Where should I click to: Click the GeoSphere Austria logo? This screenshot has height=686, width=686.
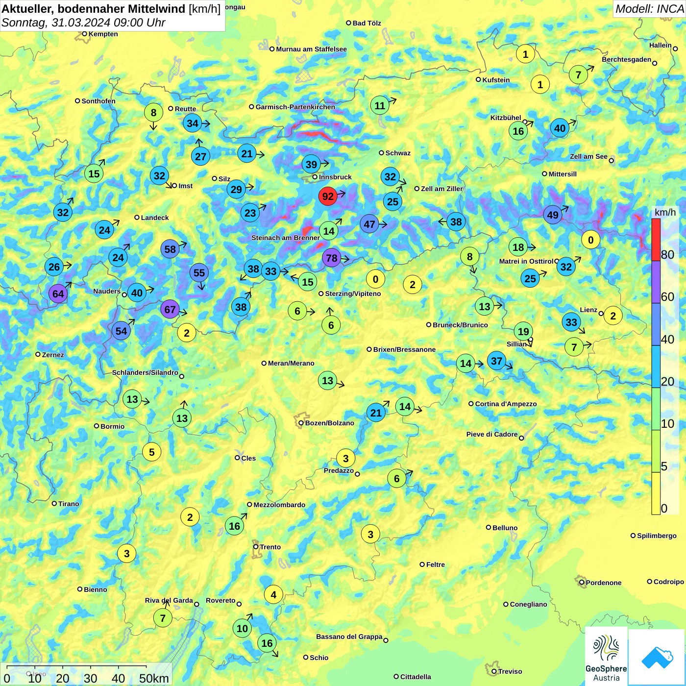606,656
